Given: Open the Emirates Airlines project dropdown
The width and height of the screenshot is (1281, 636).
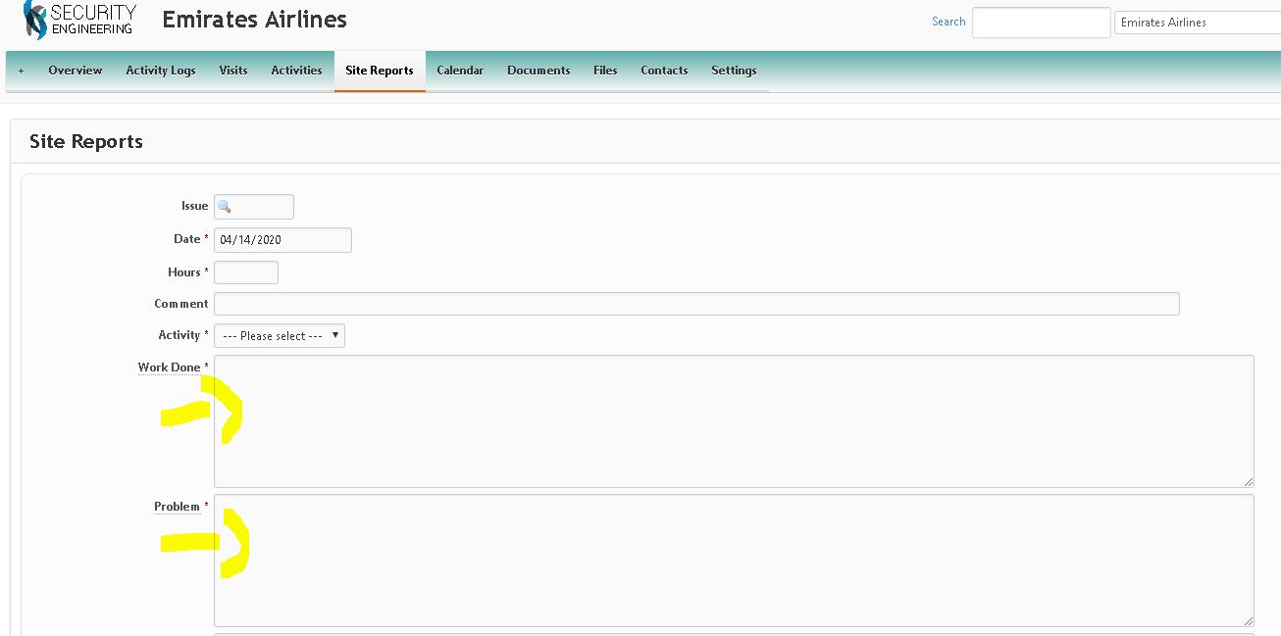Looking at the screenshot, I should point(1198,23).
